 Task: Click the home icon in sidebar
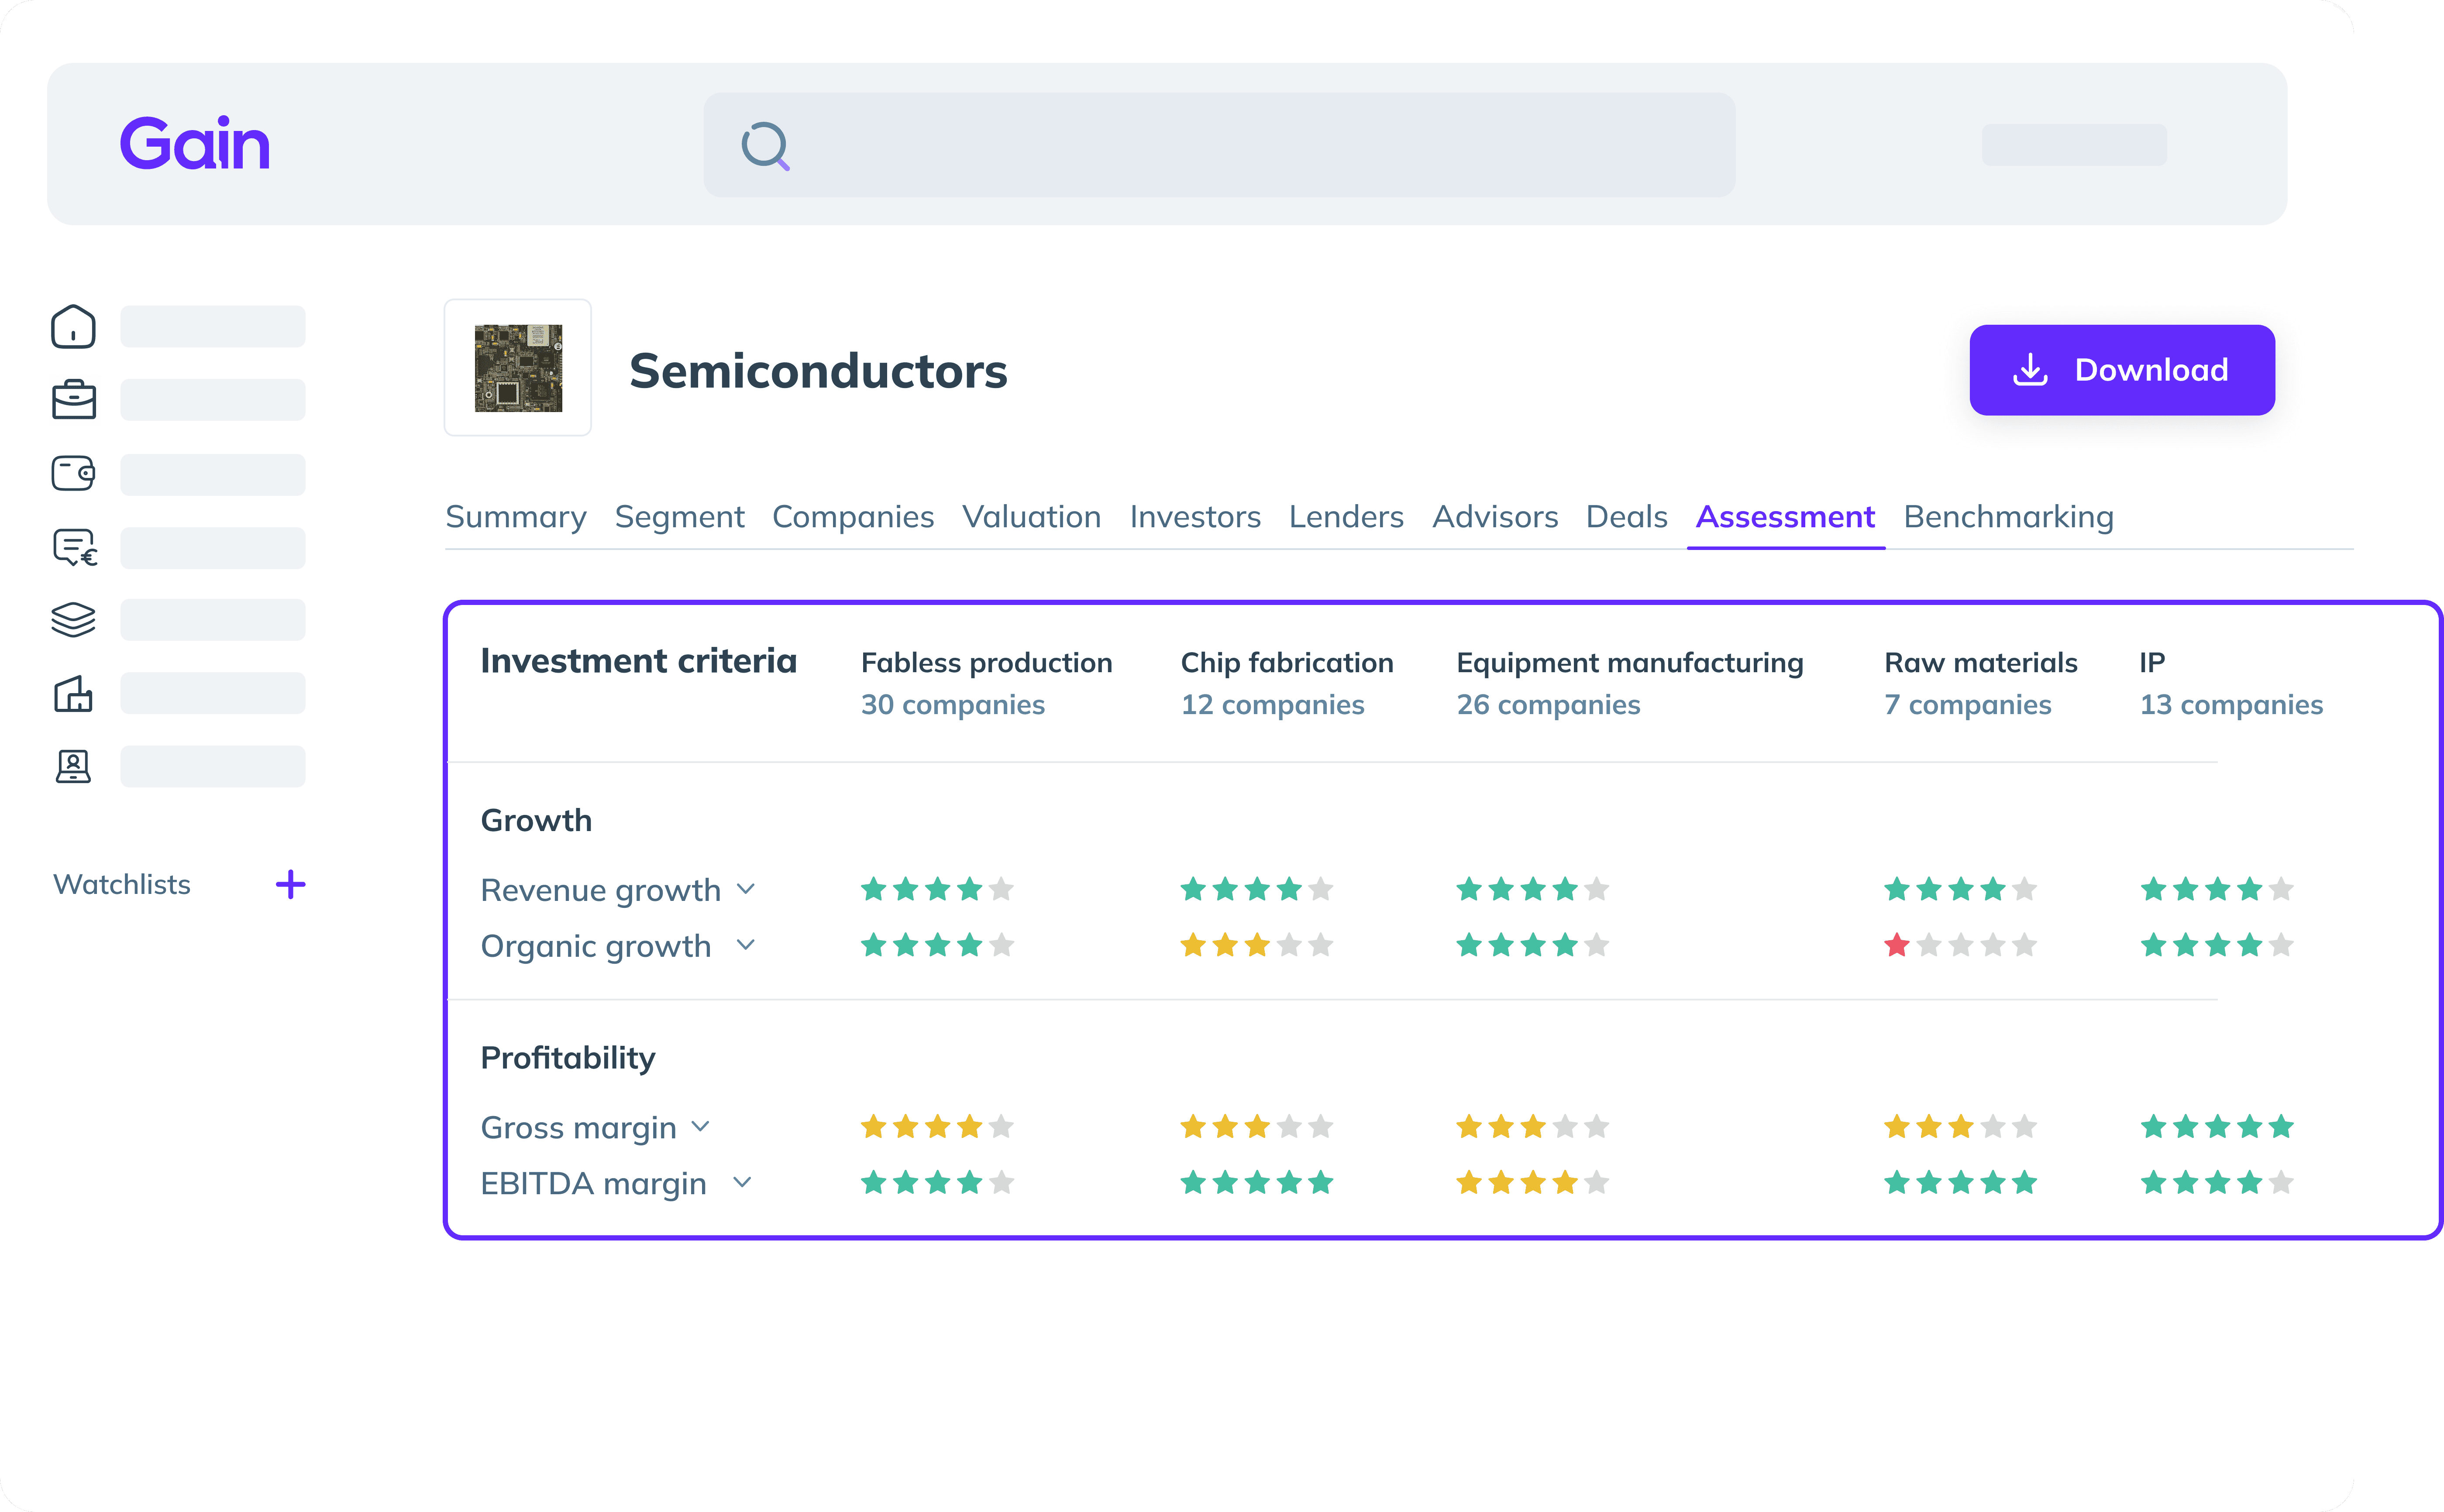point(73,327)
